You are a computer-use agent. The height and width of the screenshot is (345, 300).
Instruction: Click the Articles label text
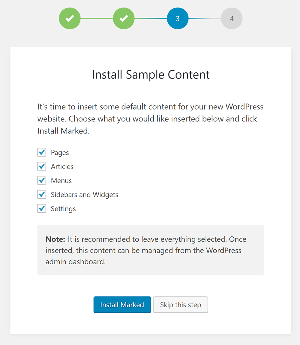click(x=62, y=167)
